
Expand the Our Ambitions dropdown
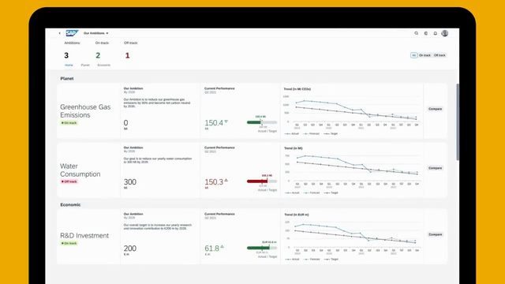click(96, 33)
